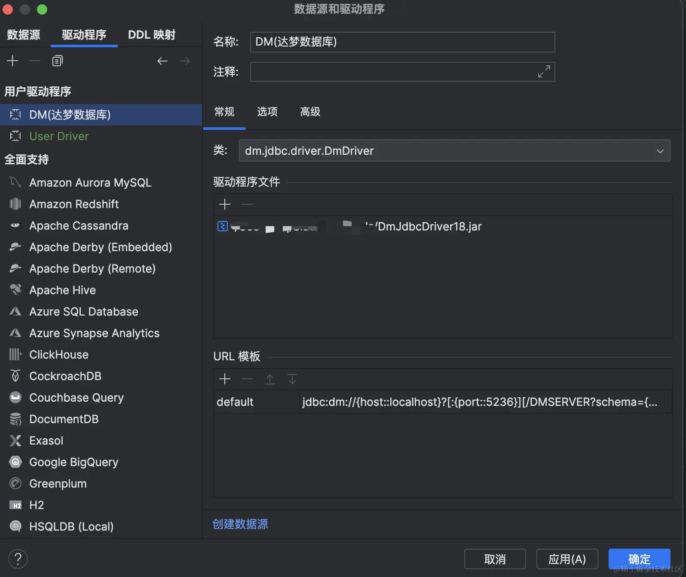The image size is (686, 577).
Task: Select ClickHouse driver
Action: point(101,354)
